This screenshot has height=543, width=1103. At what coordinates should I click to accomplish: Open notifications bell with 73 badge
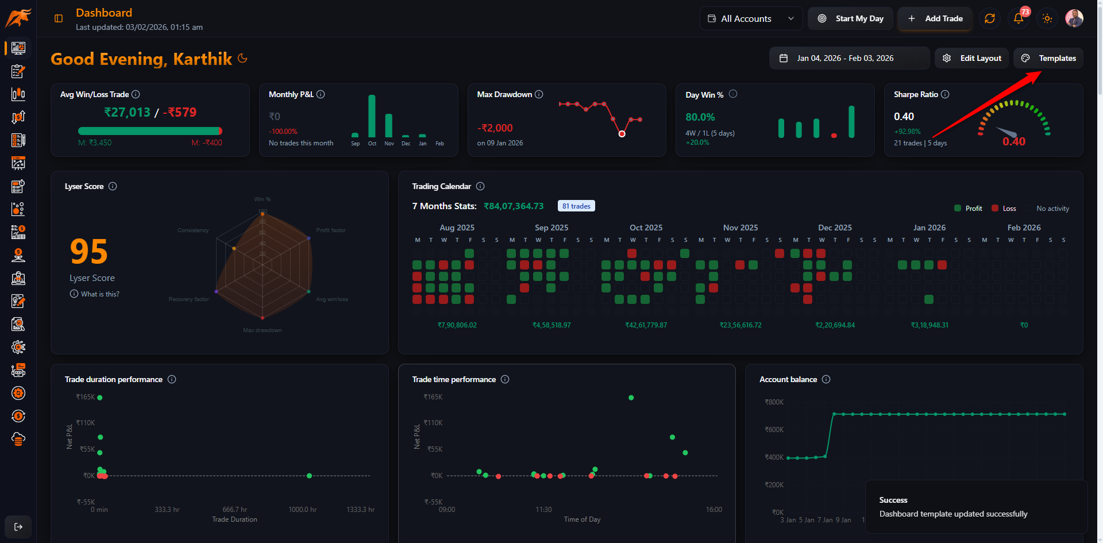[x=1019, y=18]
